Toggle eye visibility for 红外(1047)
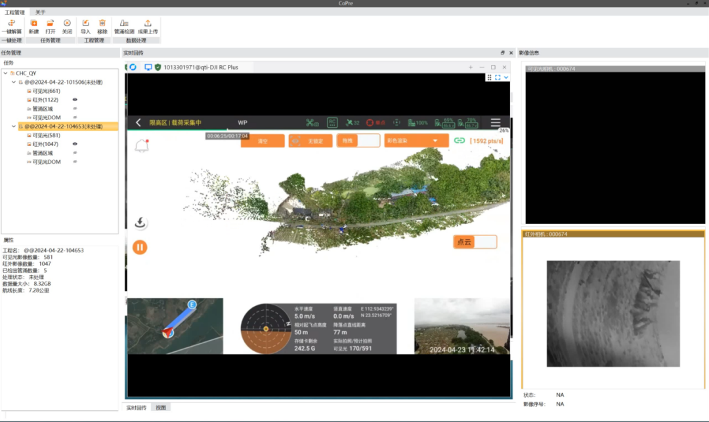 [x=75, y=144]
